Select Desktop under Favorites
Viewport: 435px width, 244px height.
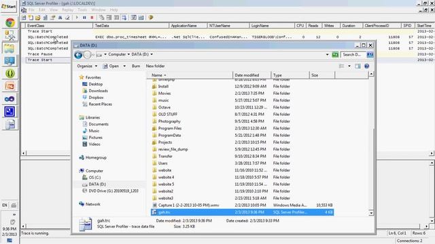93,84
